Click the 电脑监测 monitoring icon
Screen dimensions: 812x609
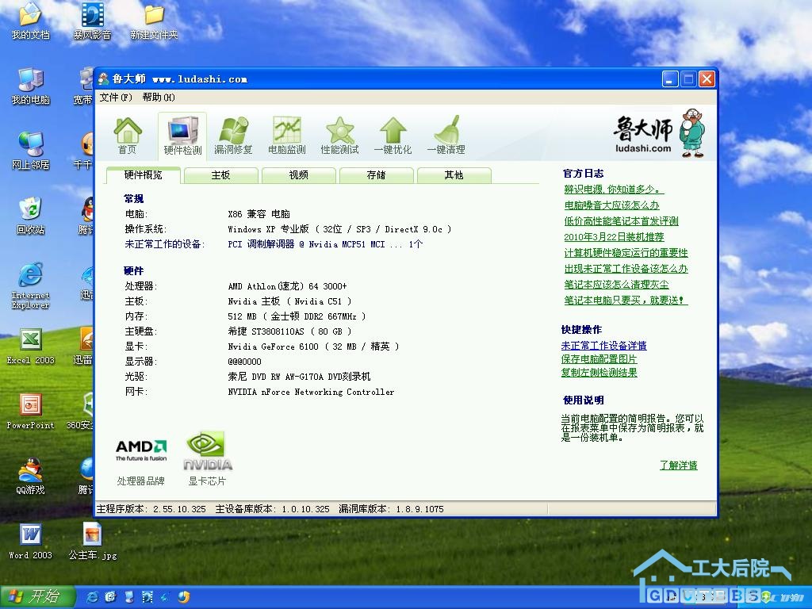coord(286,136)
